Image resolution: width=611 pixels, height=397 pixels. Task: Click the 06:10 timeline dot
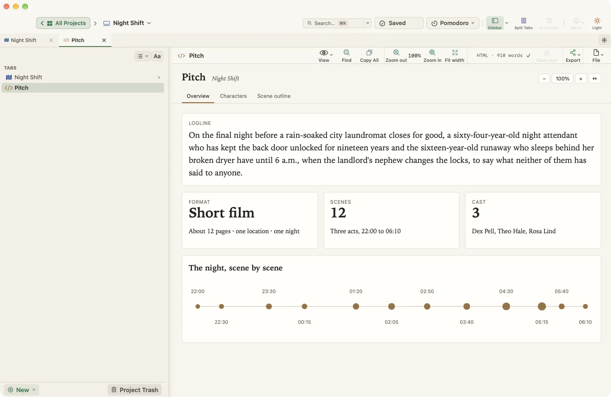pos(585,306)
